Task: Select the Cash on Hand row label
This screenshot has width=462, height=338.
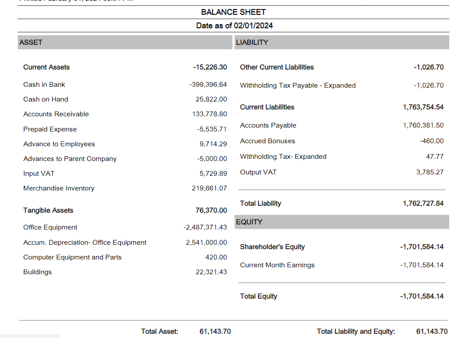Action: 46,99
